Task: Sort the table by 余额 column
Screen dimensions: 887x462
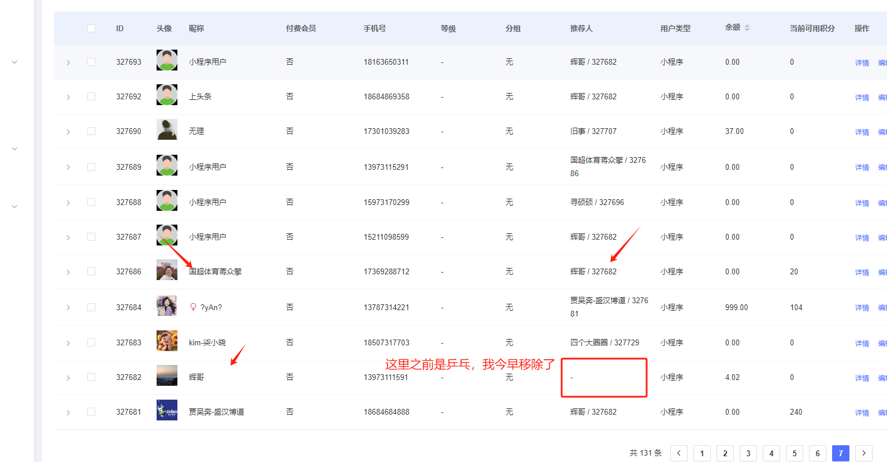Action: click(747, 28)
